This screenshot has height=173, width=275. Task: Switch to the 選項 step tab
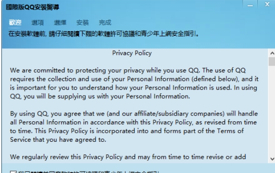[38, 22]
